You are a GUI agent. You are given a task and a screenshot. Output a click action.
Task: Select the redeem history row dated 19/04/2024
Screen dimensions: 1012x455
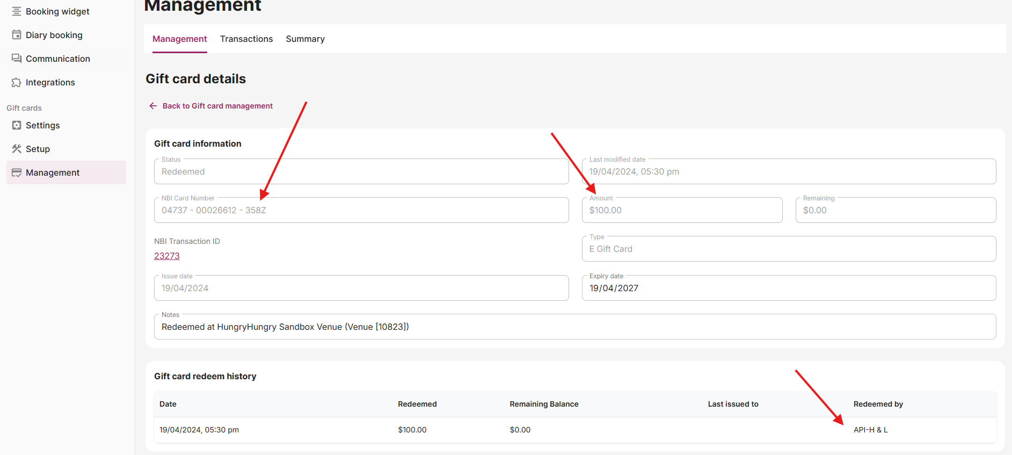point(199,430)
